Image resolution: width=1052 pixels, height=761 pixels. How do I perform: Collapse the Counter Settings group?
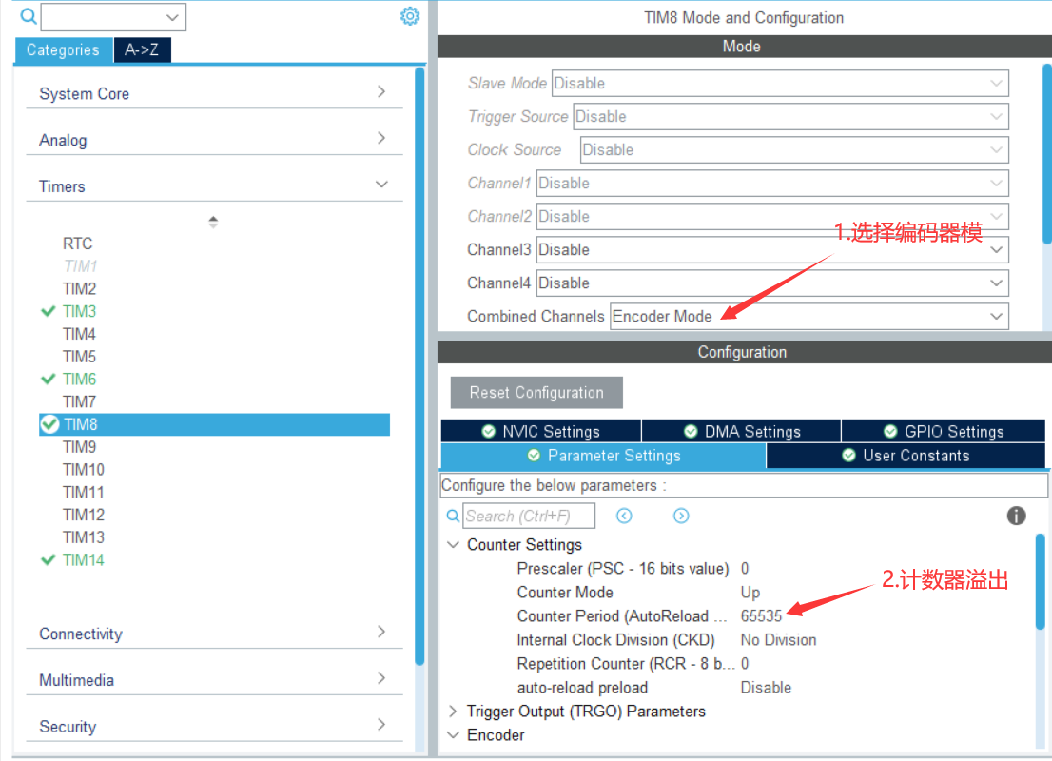[x=454, y=544]
